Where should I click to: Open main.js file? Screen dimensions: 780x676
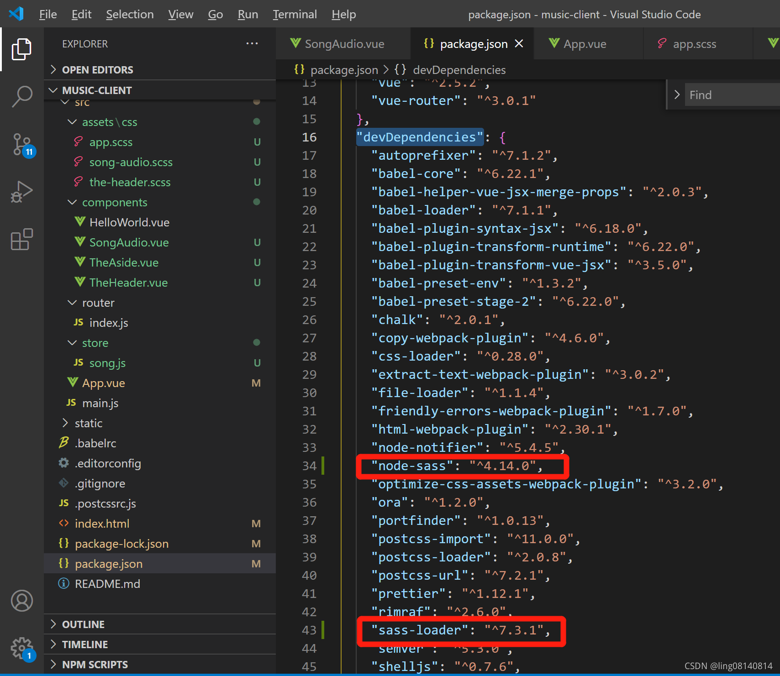[160, 403]
